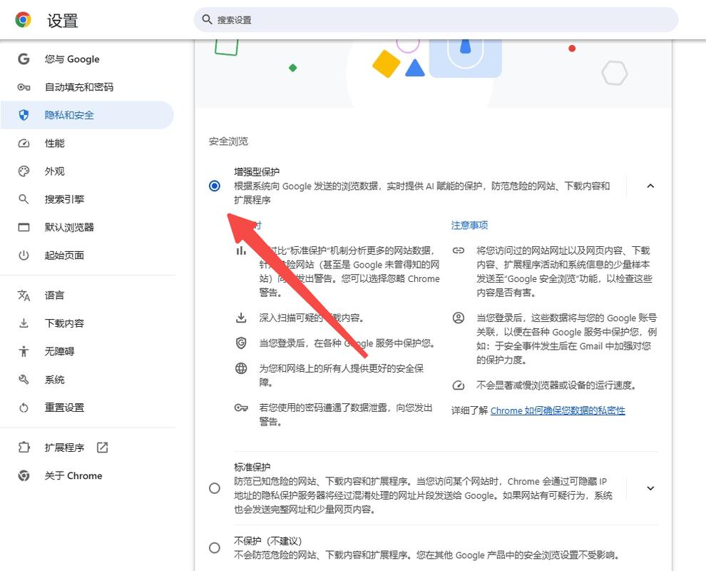Click the key icon beside 若您使用的密码遭遇了数据泄露
Screen dimensions: 706x571
[x=241, y=408]
